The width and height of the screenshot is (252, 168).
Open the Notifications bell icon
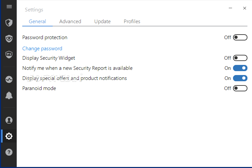[9, 96]
